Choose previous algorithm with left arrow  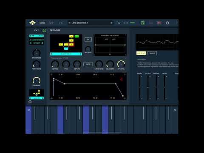pyautogui.click(x=51, y=54)
